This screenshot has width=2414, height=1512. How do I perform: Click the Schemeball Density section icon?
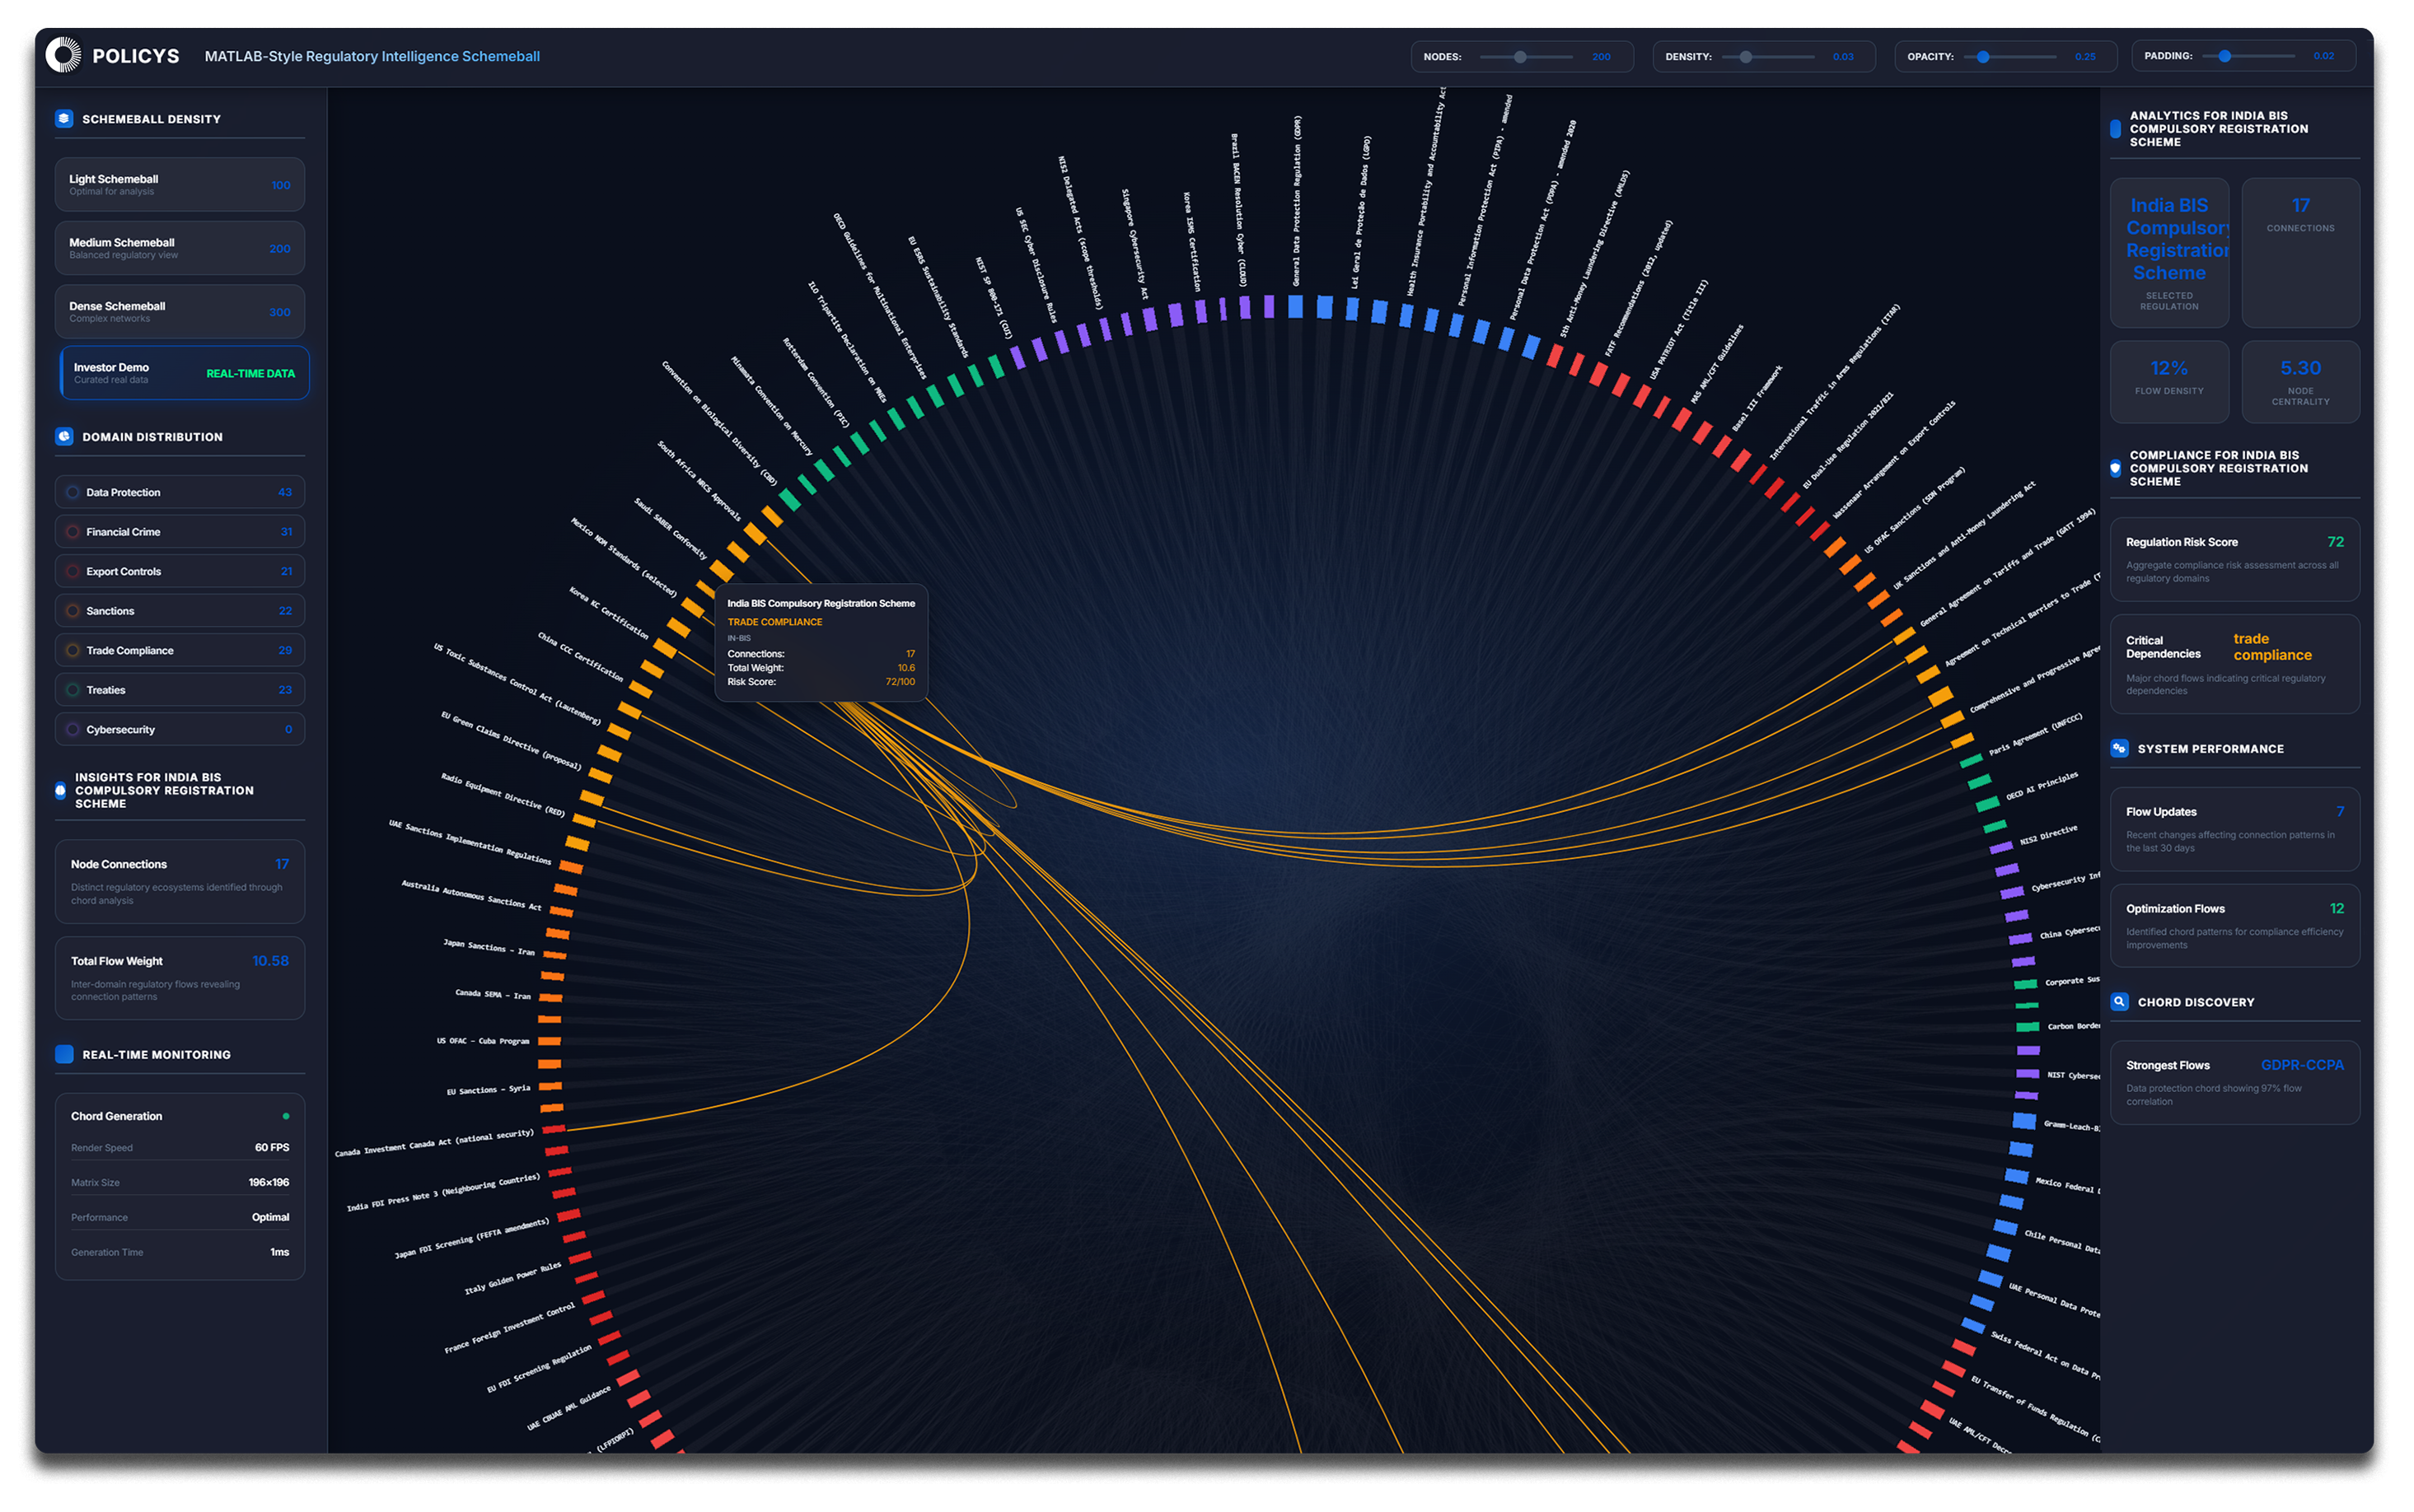64,118
